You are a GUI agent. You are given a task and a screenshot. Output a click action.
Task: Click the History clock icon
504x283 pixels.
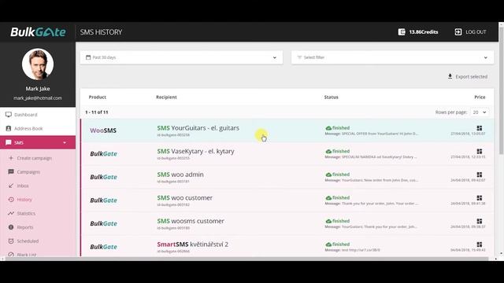pos(11,199)
